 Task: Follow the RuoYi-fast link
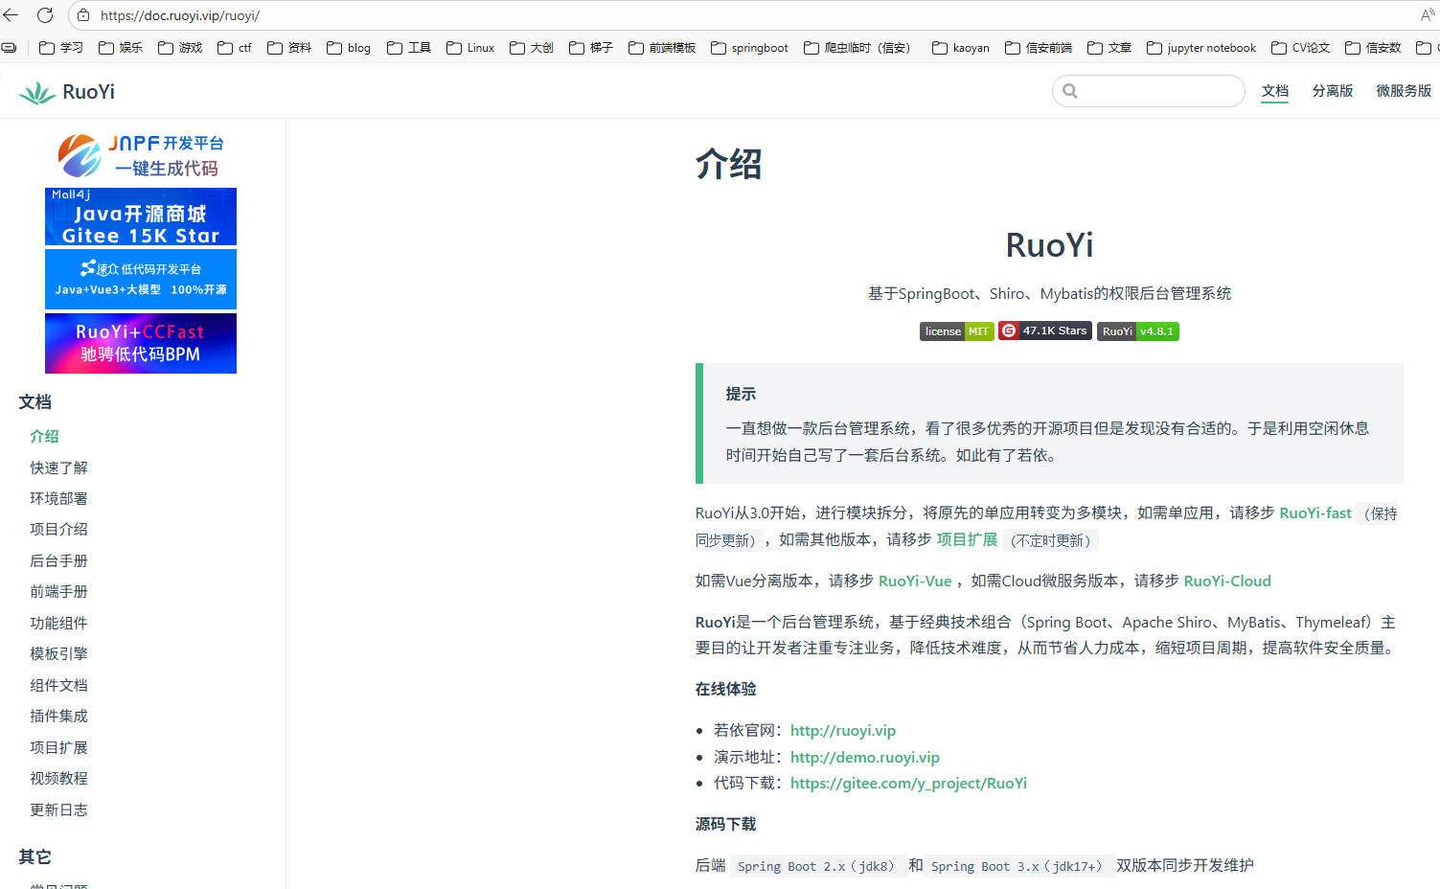(x=1315, y=513)
